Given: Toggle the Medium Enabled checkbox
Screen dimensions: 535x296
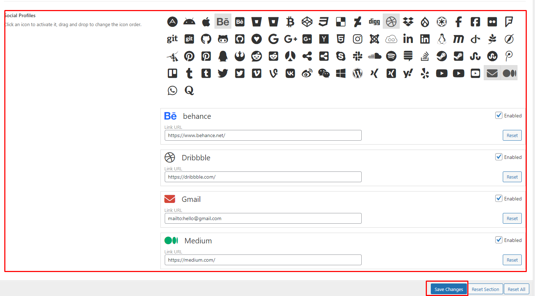Looking at the screenshot, I should [x=498, y=240].
